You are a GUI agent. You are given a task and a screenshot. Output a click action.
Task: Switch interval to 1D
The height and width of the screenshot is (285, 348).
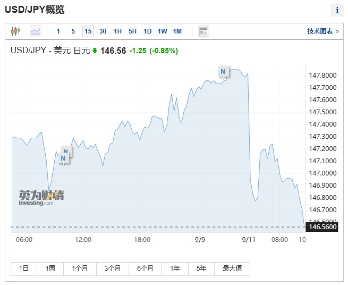[147, 31]
